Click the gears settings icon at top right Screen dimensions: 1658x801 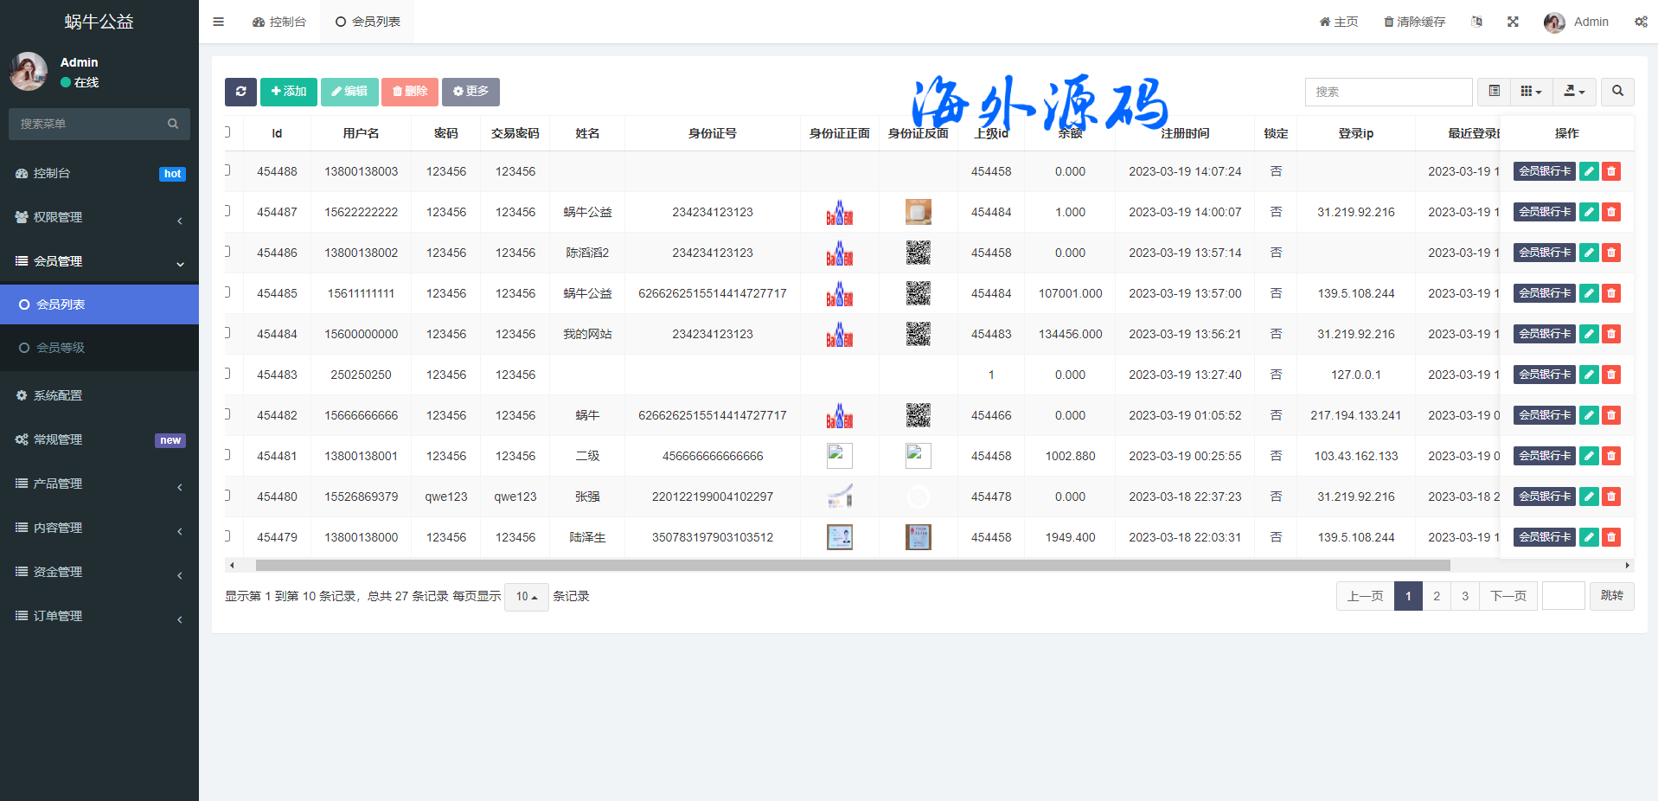point(1640,22)
